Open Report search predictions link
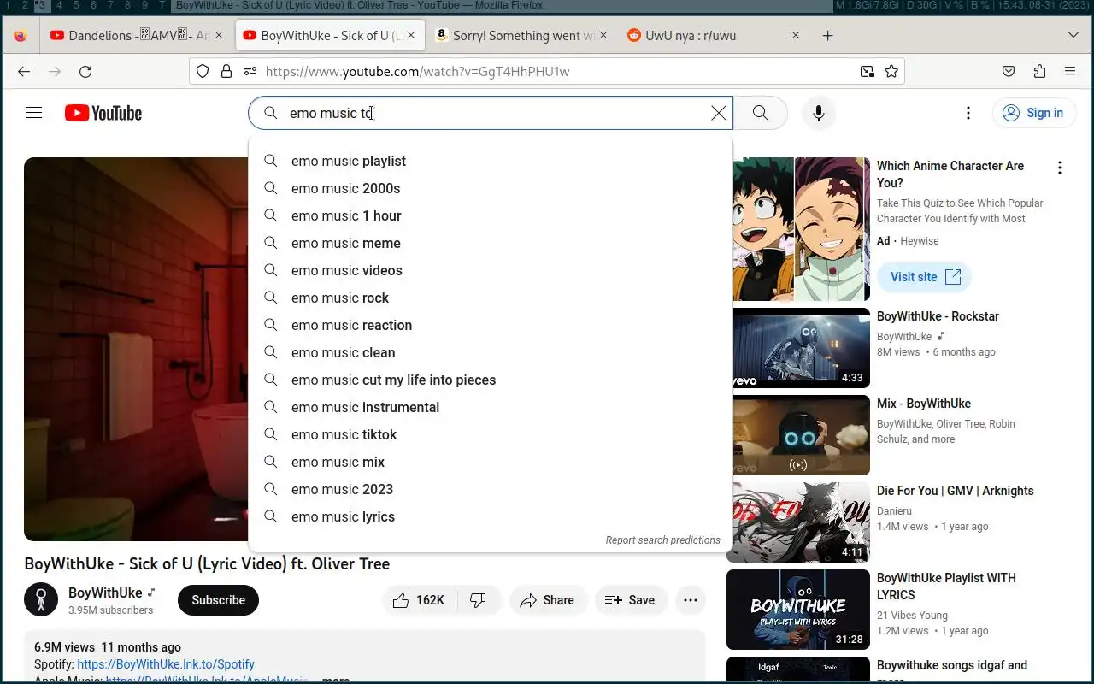Image resolution: width=1094 pixels, height=684 pixels. [x=662, y=540]
